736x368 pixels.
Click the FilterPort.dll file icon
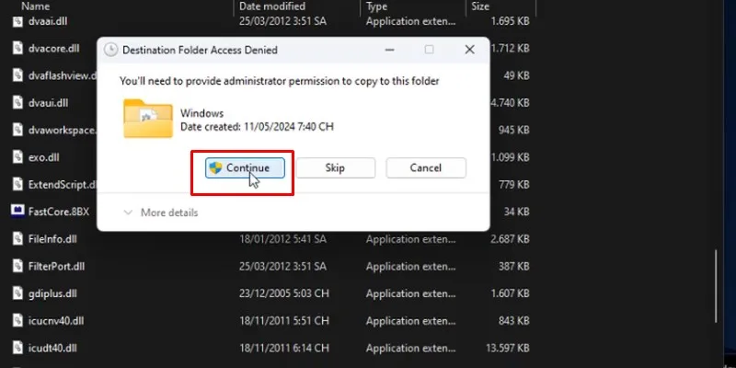[x=18, y=266]
